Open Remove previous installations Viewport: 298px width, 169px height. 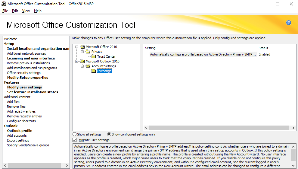pos(28,63)
